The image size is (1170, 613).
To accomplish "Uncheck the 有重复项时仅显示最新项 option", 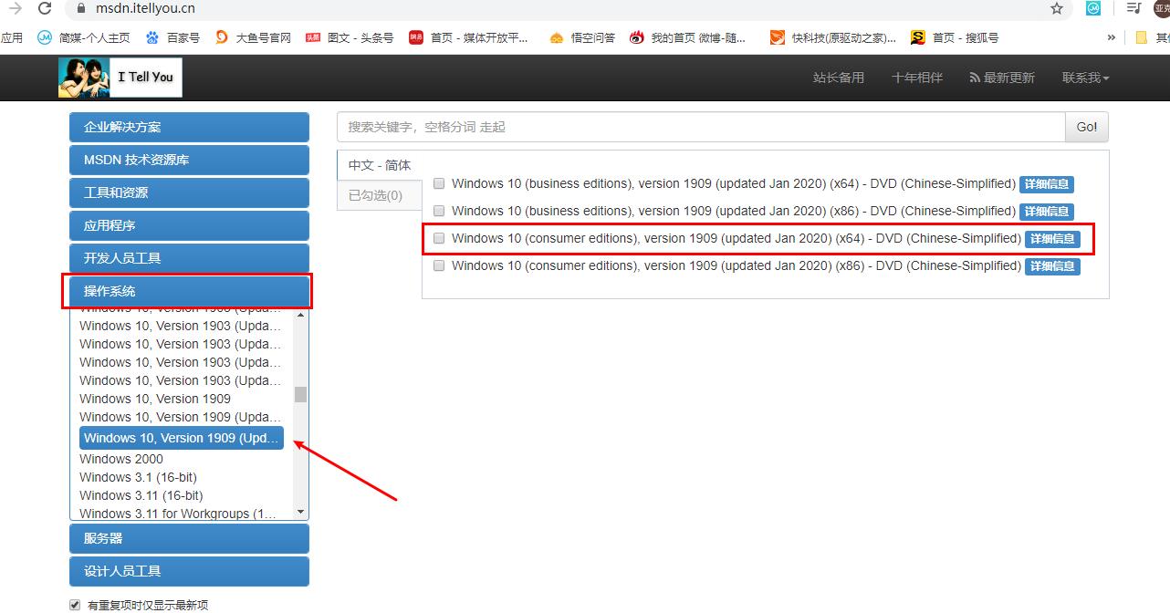I will [74, 604].
